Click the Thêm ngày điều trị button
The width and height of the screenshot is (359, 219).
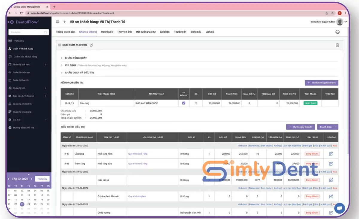300,127
